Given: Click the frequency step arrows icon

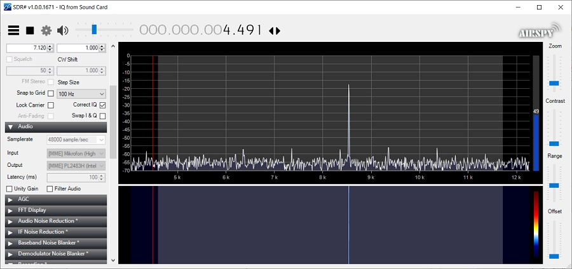Looking at the screenshot, I should tap(275, 30).
